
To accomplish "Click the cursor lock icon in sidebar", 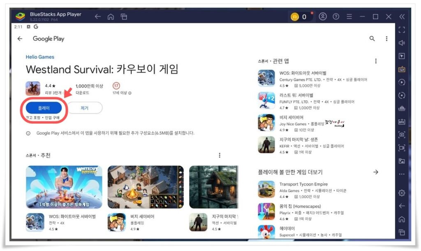I will tap(402, 56).
